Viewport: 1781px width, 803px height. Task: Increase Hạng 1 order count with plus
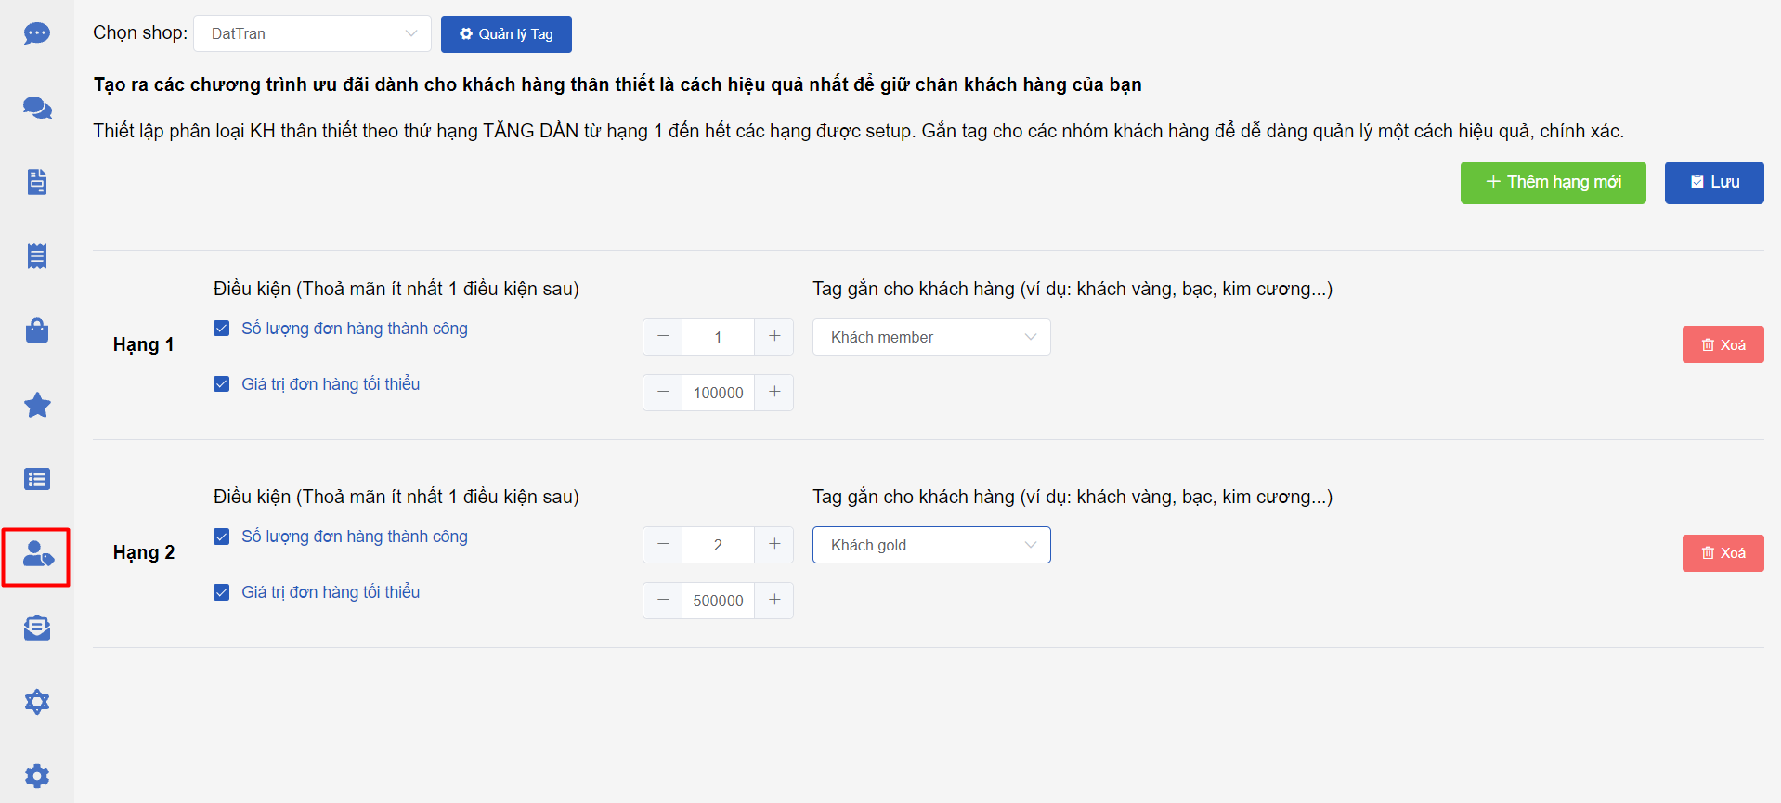pos(774,337)
